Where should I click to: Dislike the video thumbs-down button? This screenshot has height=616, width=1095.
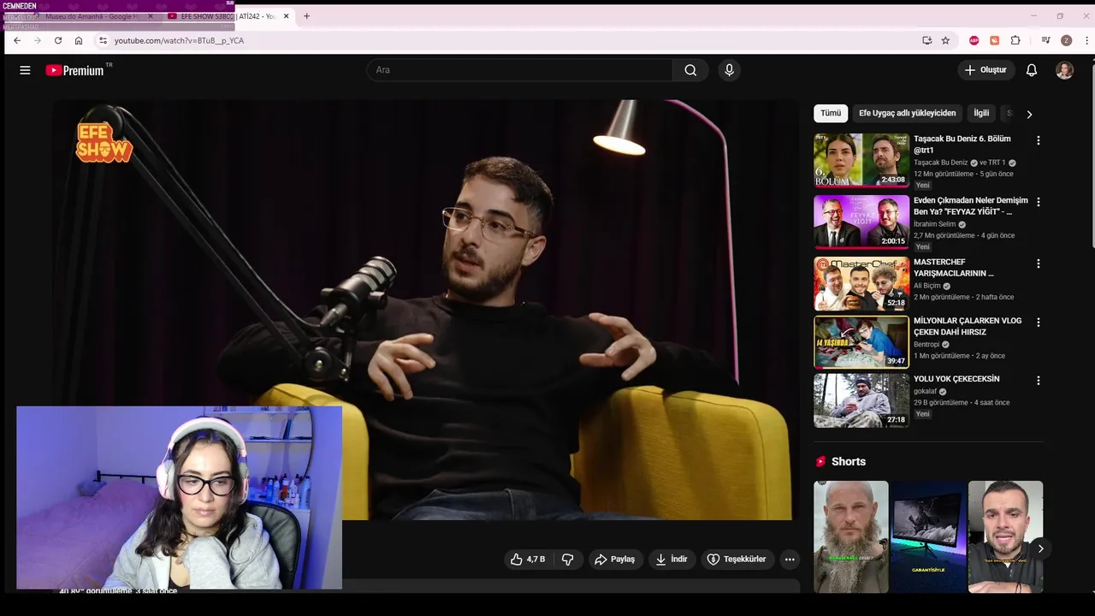[567, 559]
